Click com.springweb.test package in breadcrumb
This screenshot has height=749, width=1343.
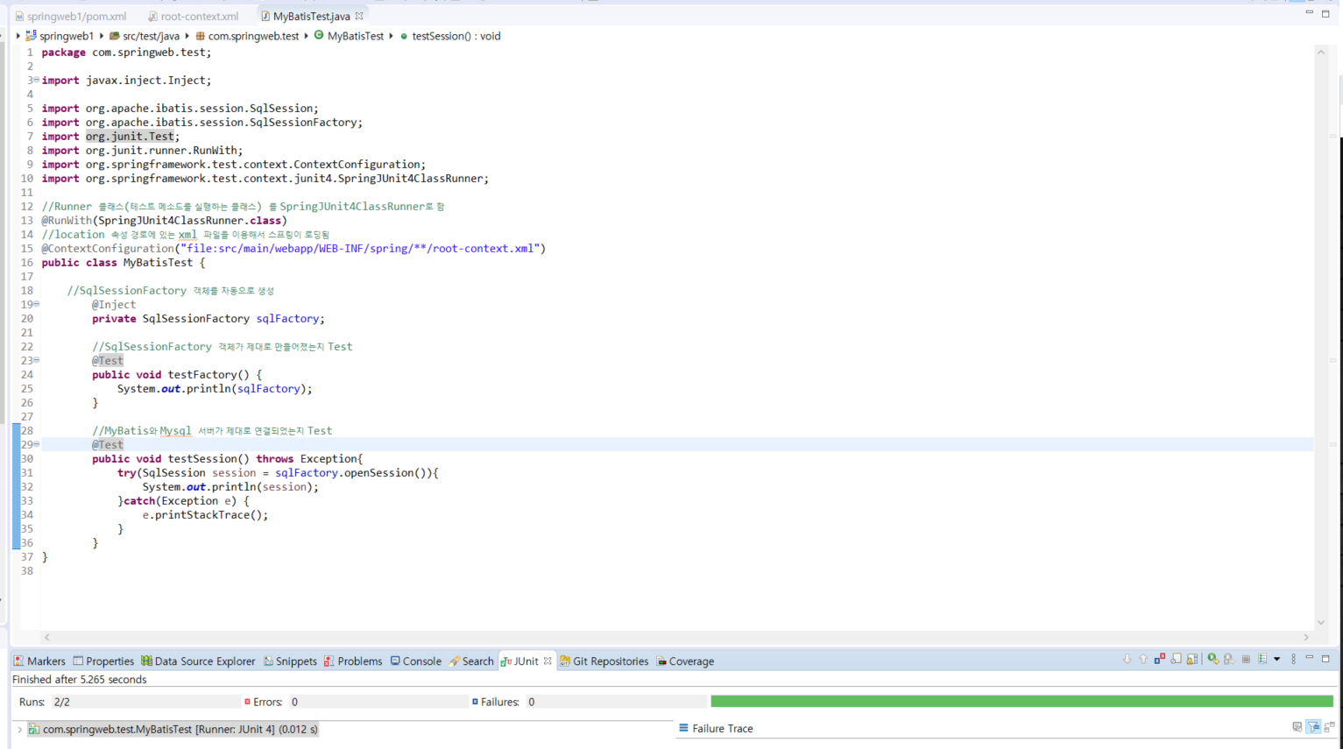click(x=247, y=36)
